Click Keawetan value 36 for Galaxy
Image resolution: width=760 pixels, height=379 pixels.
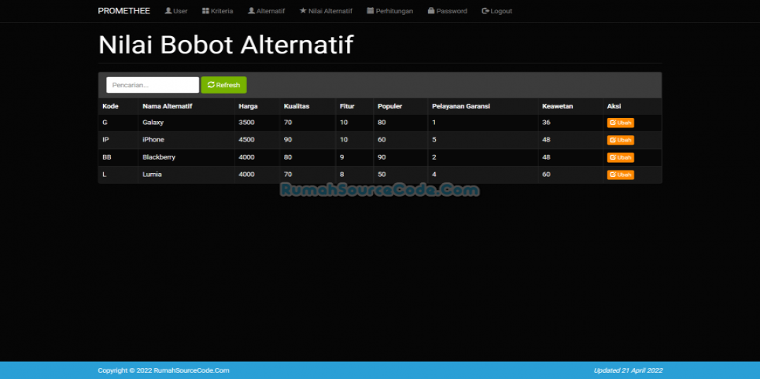tap(546, 123)
